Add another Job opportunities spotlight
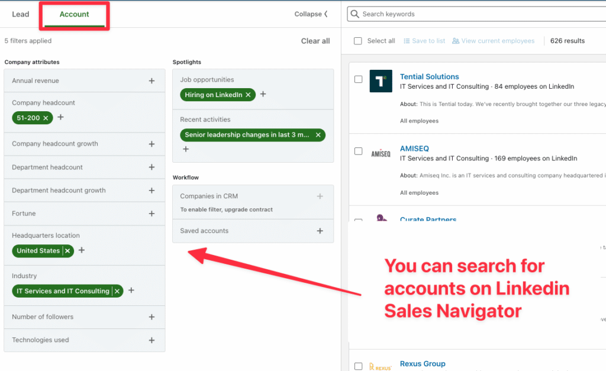 click(x=263, y=94)
